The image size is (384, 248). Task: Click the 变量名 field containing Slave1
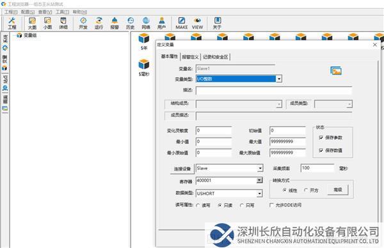coord(236,69)
